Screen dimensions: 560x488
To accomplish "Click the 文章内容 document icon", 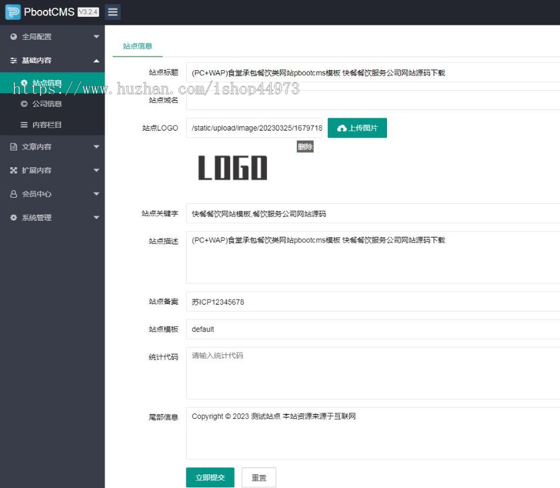I will (14, 147).
